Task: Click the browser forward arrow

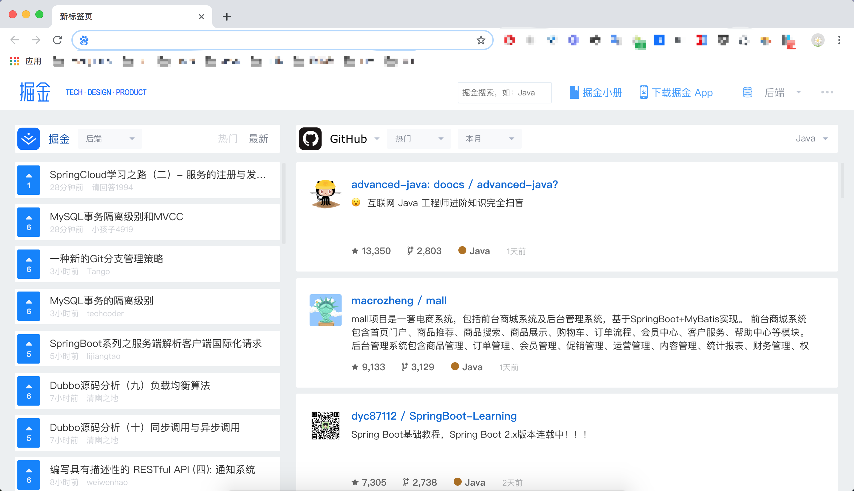Action: coord(36,40)
